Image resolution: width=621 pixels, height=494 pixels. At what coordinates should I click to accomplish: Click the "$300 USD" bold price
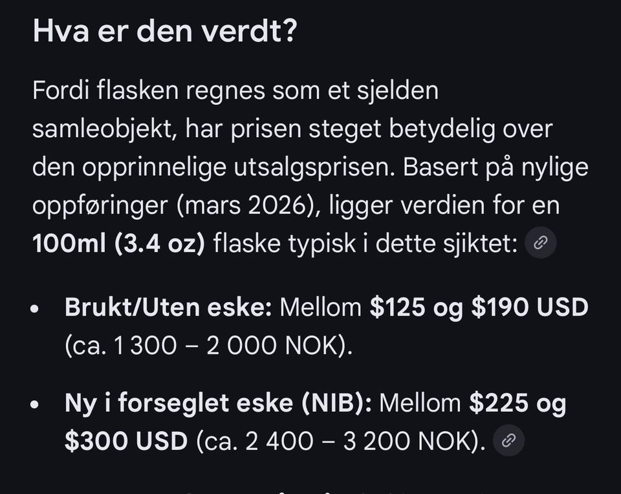[x=126, y=441]
